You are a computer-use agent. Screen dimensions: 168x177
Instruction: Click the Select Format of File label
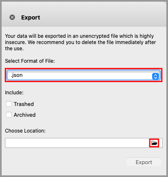pyautogui.click(x=30, y=61)
